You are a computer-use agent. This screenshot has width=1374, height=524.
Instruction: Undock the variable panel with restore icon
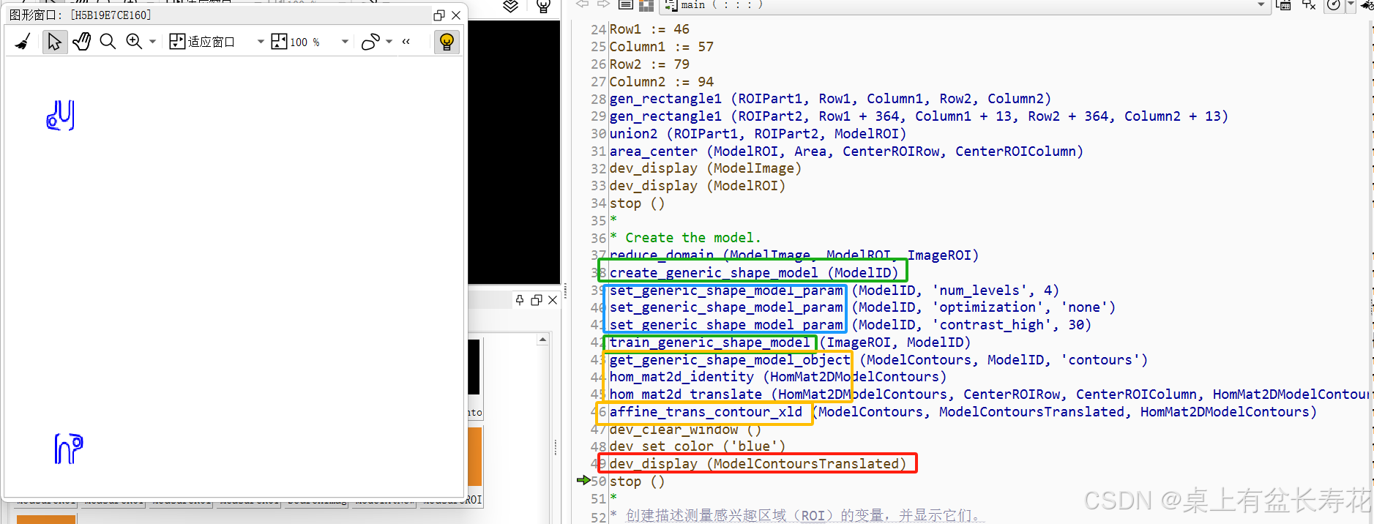(537, 300)
